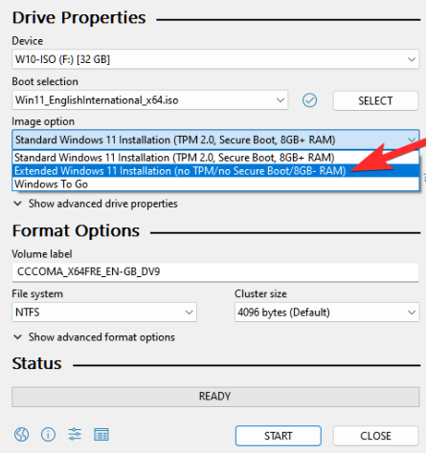Click the SELECT button
The width and height of the screenshot is (426, 453).
coord(375,101)
